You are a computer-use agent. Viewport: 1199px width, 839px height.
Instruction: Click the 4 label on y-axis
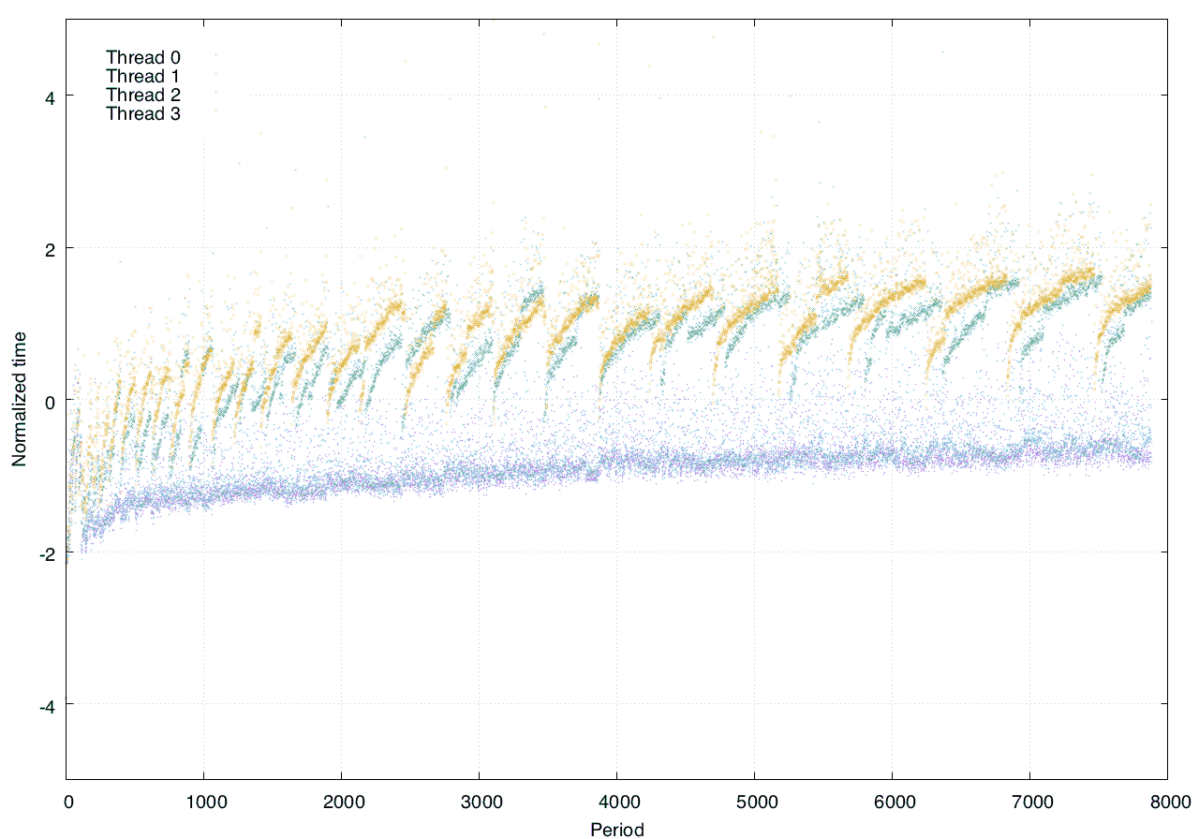(x=49, y=96)
